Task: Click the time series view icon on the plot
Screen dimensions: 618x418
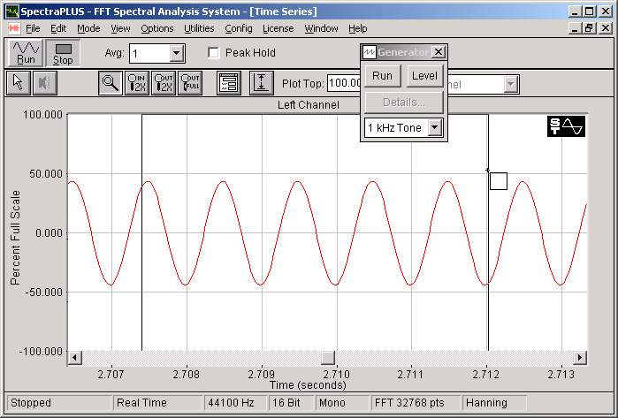Action: pyautogui.click(x=567, y=126)
